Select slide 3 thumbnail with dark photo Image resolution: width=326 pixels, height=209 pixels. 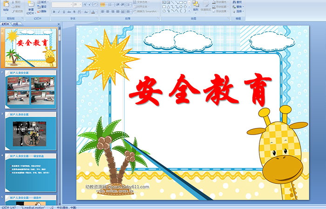point(31,131)
